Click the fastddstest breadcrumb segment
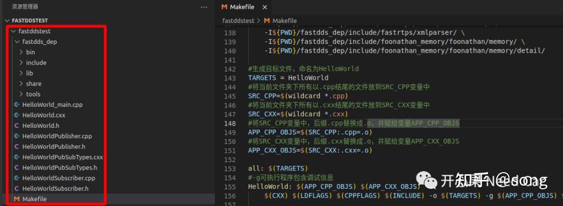 [x=238, y=21]
